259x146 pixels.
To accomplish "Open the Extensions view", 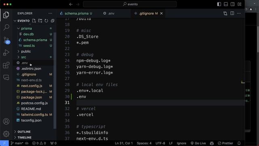I will point(6,65).
